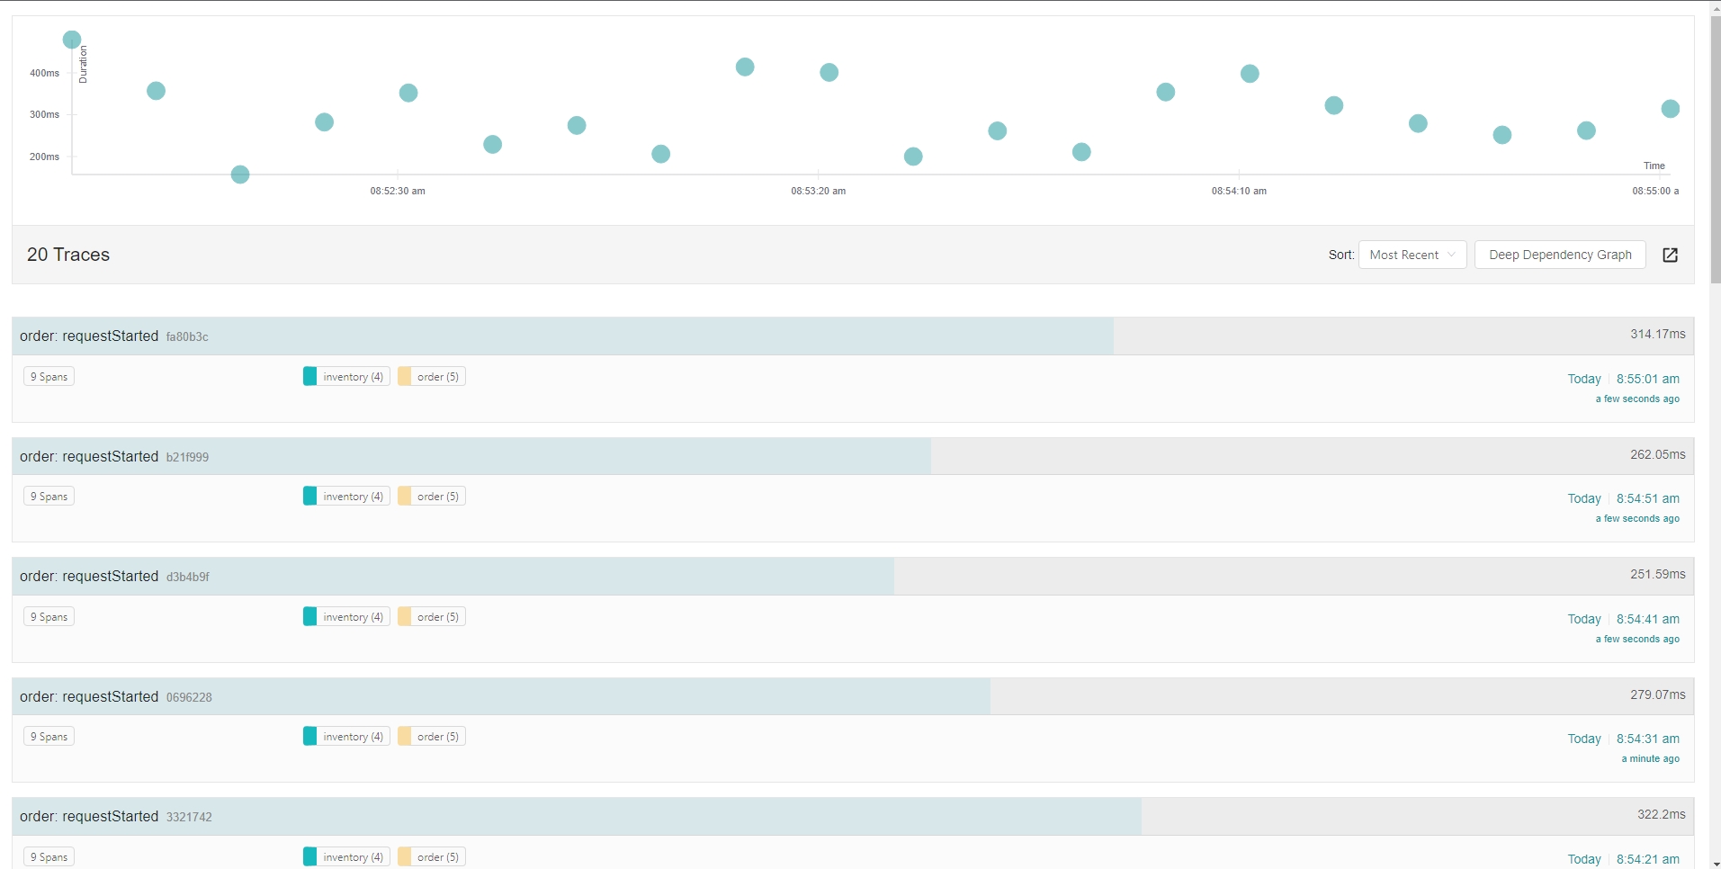The width and height of the screenshot is (1721, 869).
Task: Open trace order: requestStarted b21f999
Action: coord(114,457)
